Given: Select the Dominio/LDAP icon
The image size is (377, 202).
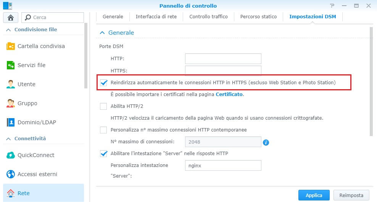Looking at the screenshot, I should [11, 122].
